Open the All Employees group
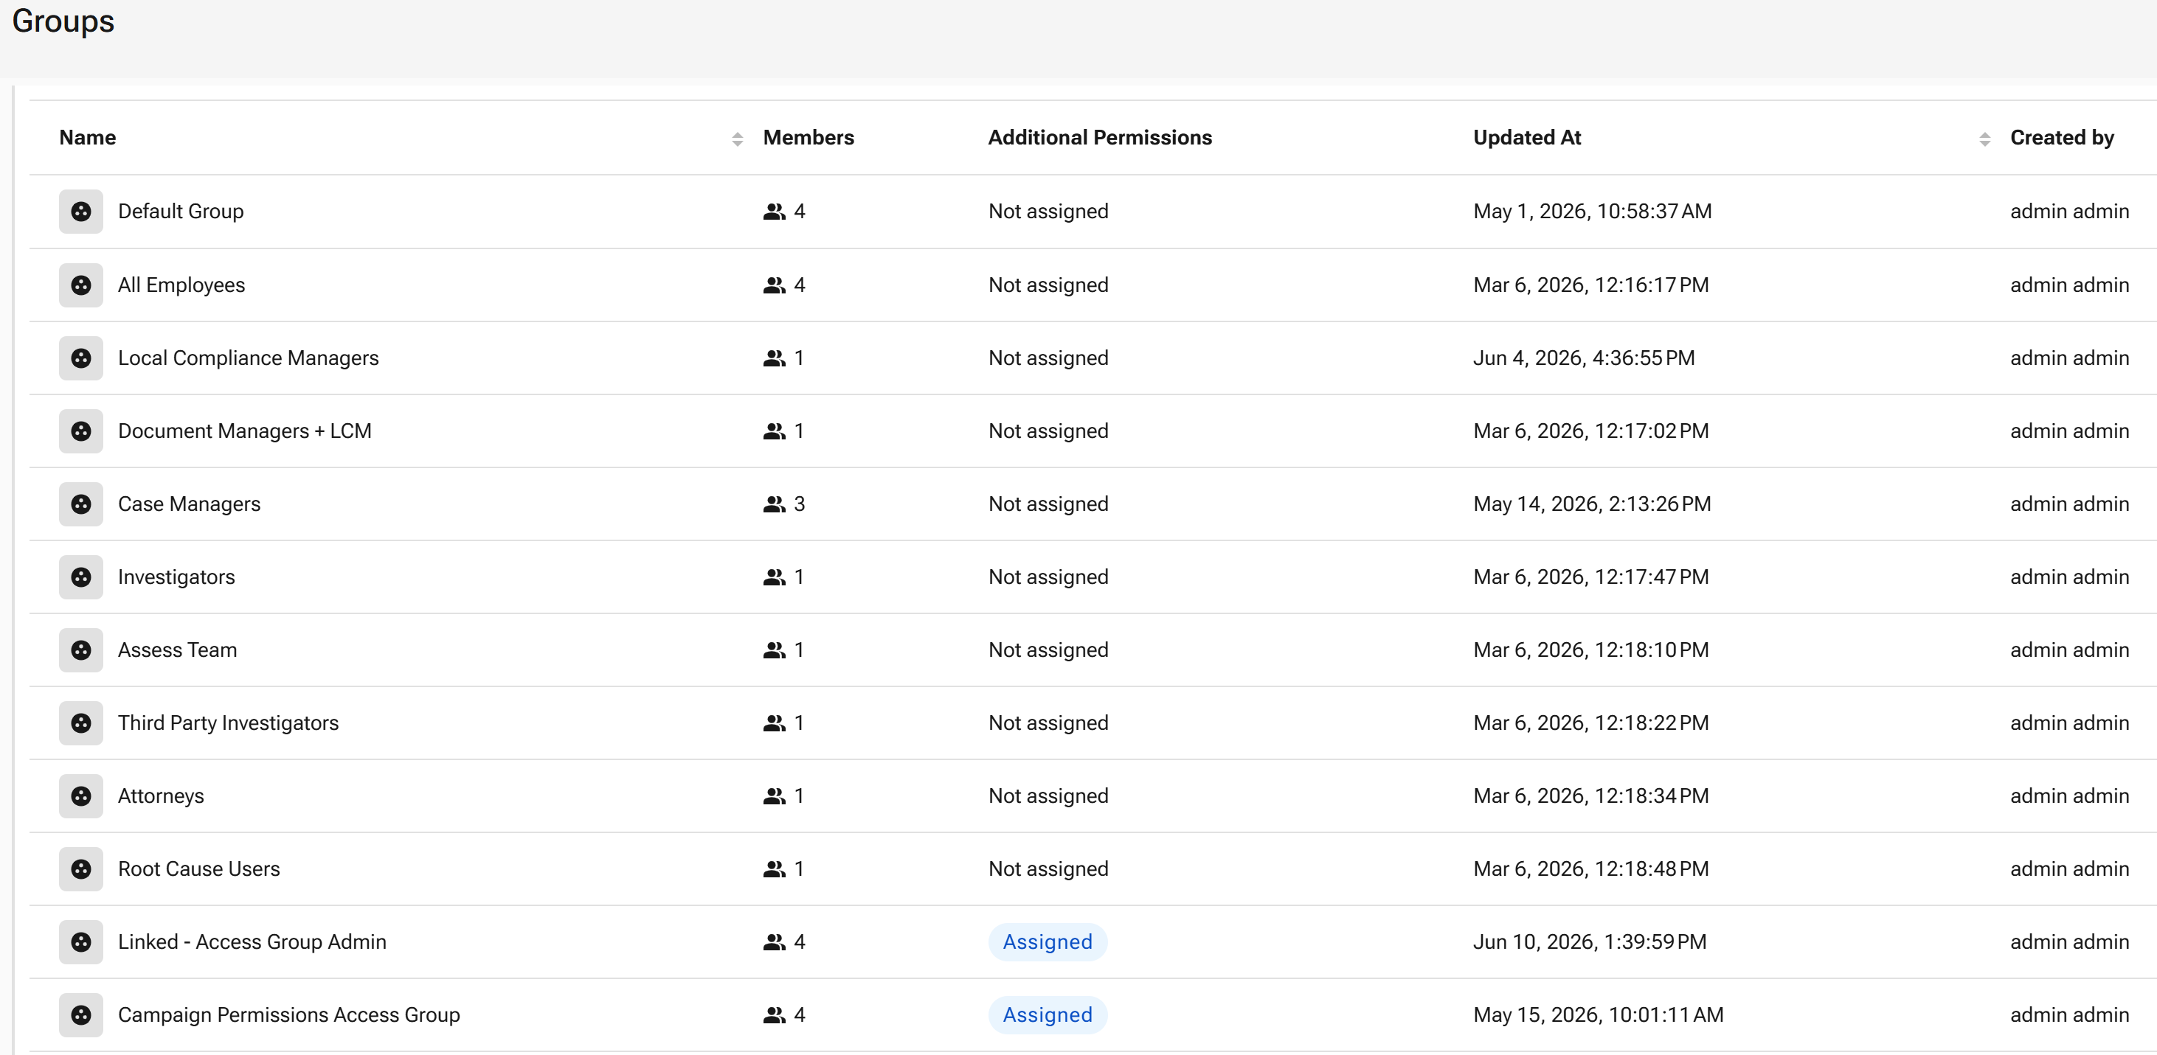The height and width of the screenshot is (1055, 2157). pyautogui.click(x=181, y=285)
